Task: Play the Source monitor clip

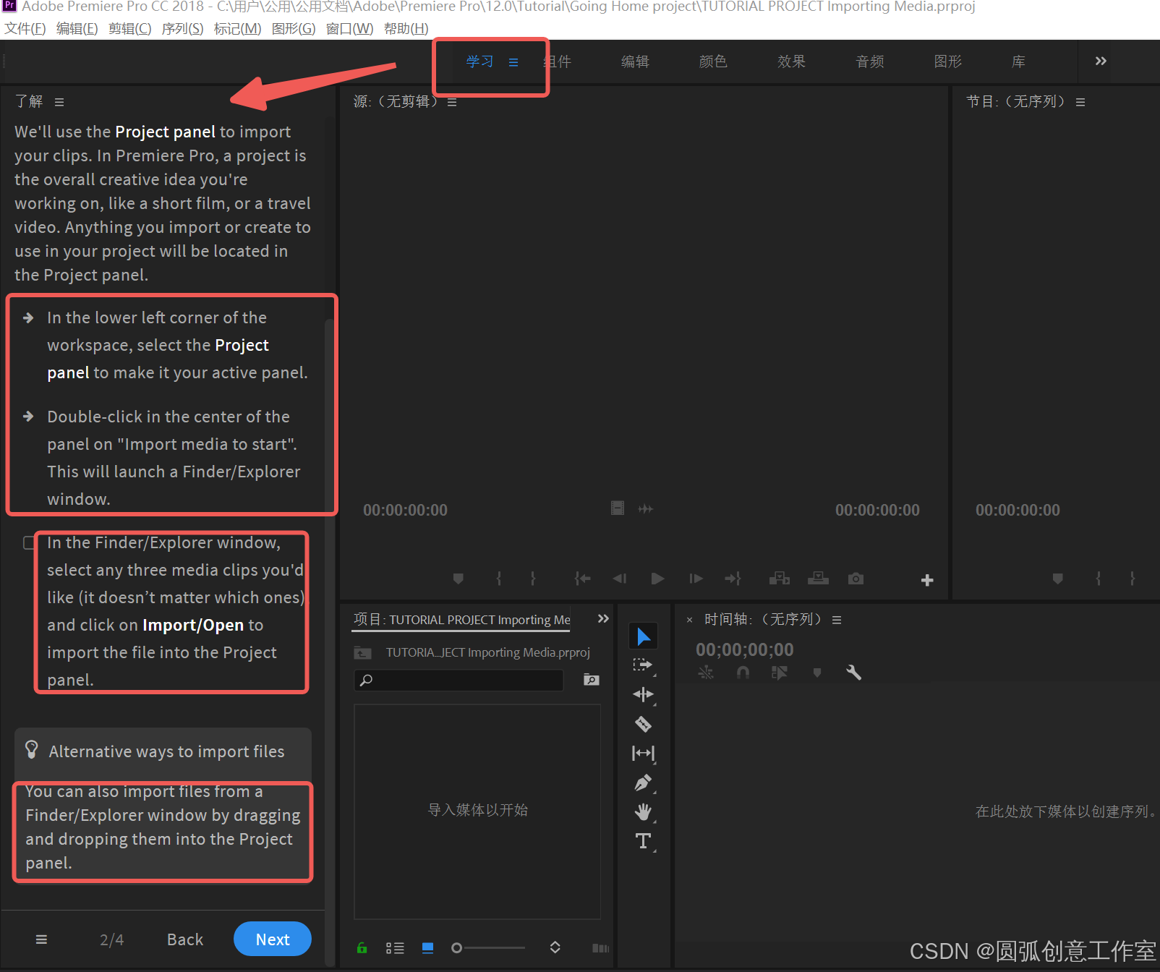Action: pyautogui.click(x=657, y=579)
